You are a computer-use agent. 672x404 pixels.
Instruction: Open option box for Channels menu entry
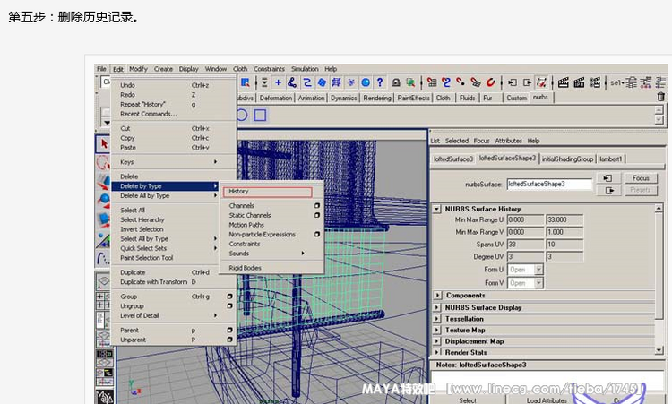pyautogui.click(x=316, y=206)
